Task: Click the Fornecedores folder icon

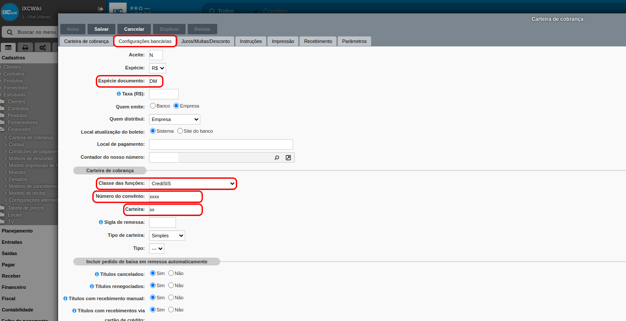Action: coord(3,122)
